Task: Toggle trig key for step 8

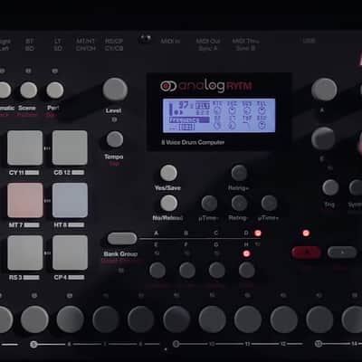Action: (x=141, y=319)
